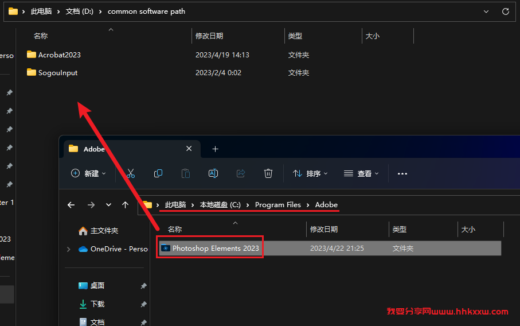Click common software path breadcrumb segment

[x=146, y=11]
